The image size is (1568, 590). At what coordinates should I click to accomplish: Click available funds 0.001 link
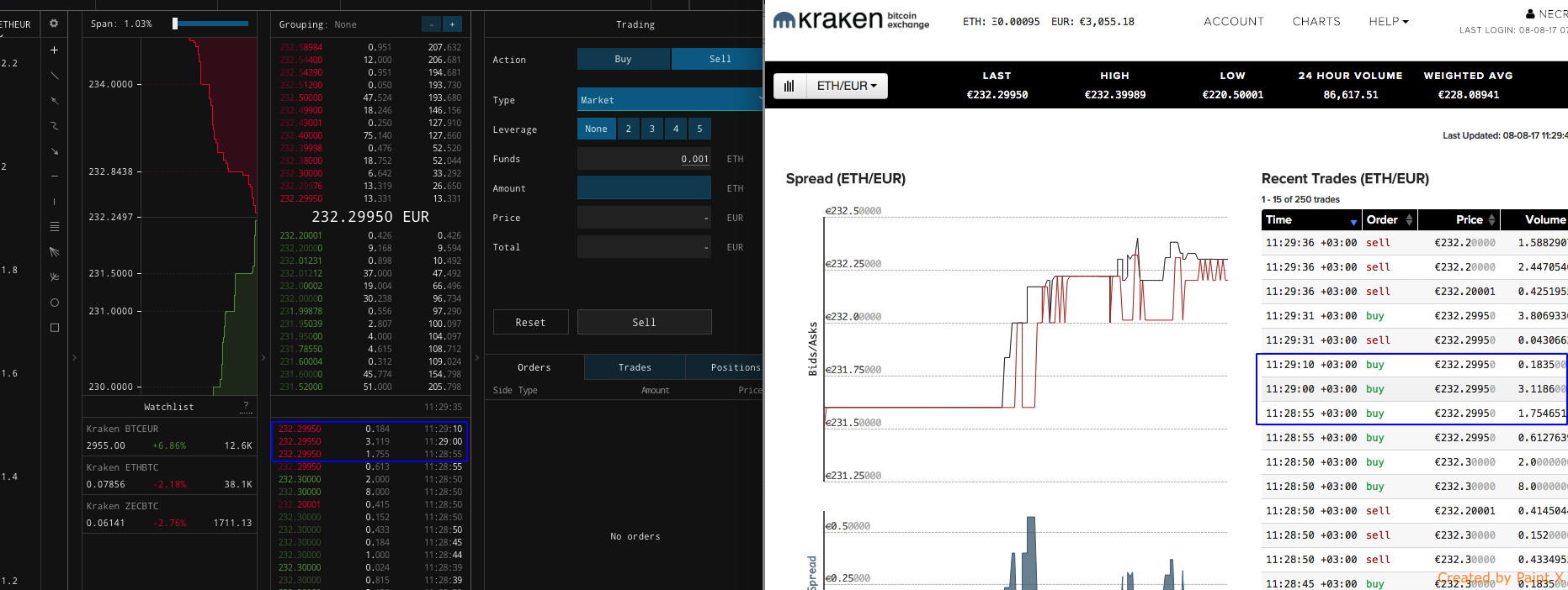[x=695, y=159]
